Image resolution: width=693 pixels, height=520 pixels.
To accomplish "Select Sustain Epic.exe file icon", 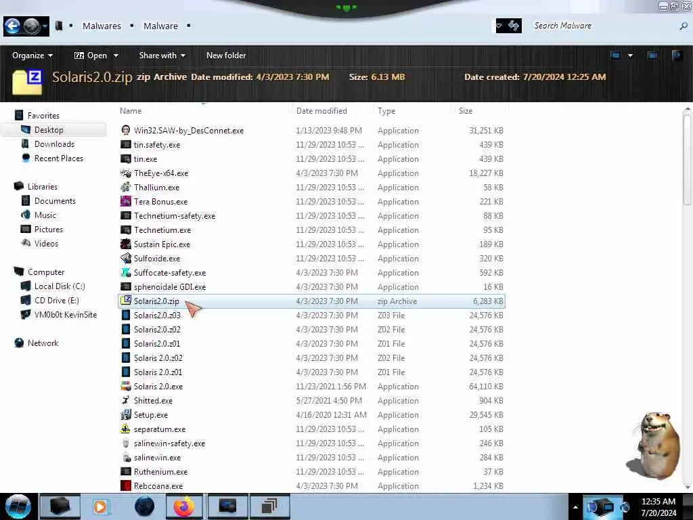I will pyautogui.click(x=126, y=244).
